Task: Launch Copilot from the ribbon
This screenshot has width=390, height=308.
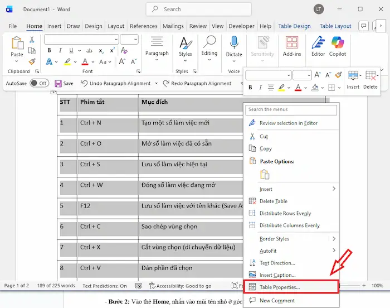Action: pos(338,44)
